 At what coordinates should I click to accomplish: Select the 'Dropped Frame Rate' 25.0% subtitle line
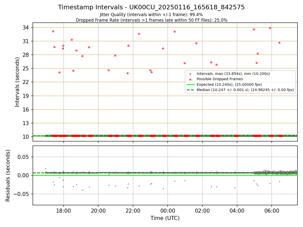151,20
